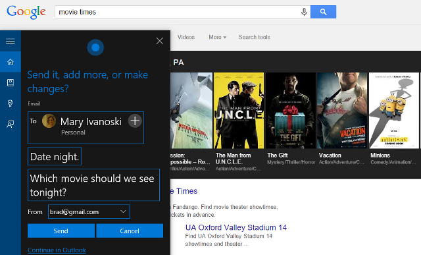This screenshot has width=421, height=255.
Task: Click the blue Google search button
Action: click(x=323, y=12)
